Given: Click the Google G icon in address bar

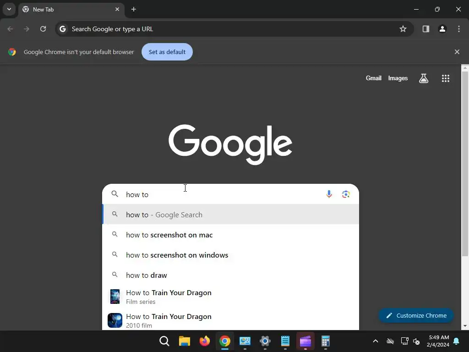Looking at the screenshot, I should tap(62, 29).
